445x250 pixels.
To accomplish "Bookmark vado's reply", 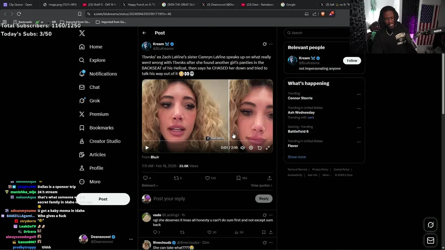I will point(264,232).
